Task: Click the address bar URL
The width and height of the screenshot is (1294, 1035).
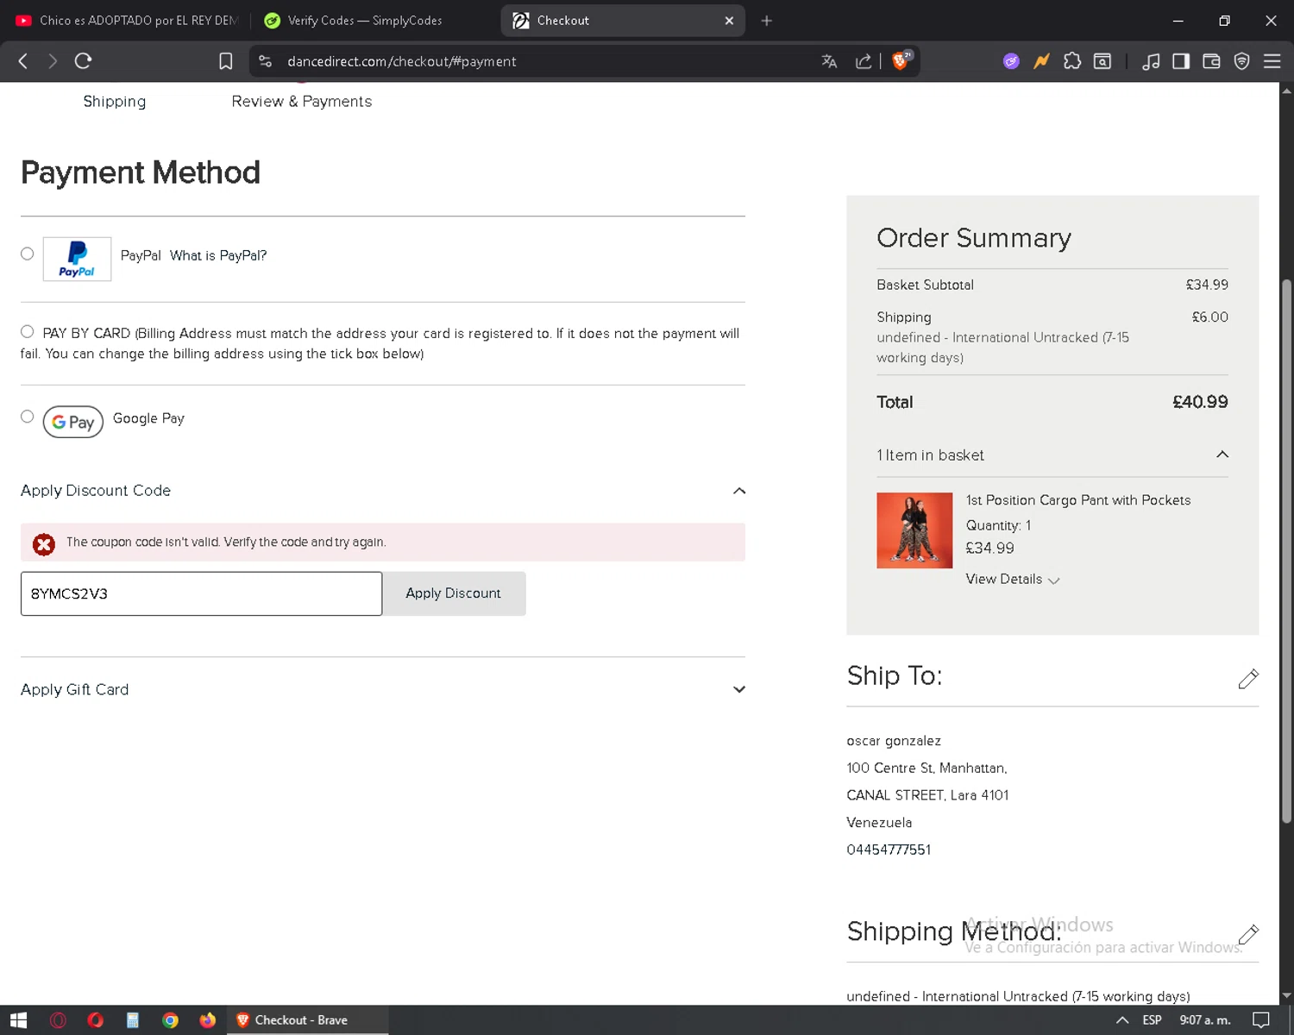Action: pos(402,61)
